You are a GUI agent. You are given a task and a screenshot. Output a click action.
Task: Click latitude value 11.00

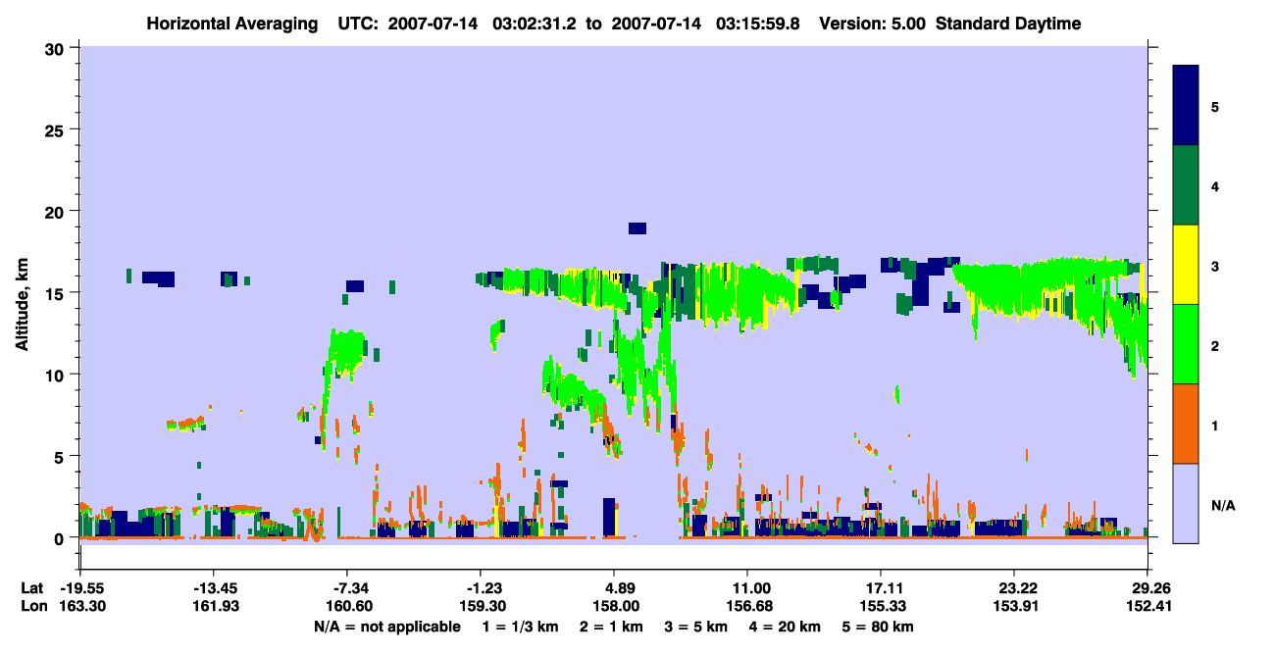click(x=747, y=588)
